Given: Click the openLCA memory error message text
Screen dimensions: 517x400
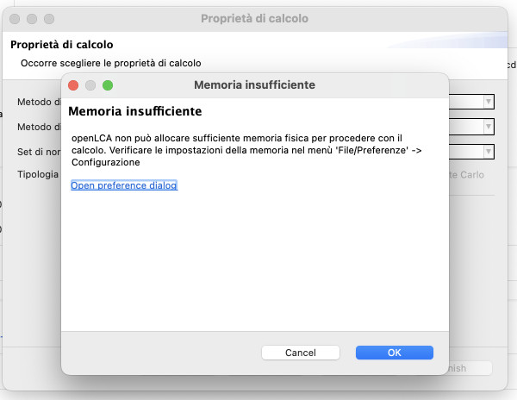Looking at the screenshot, I should [x=246, y=150].
